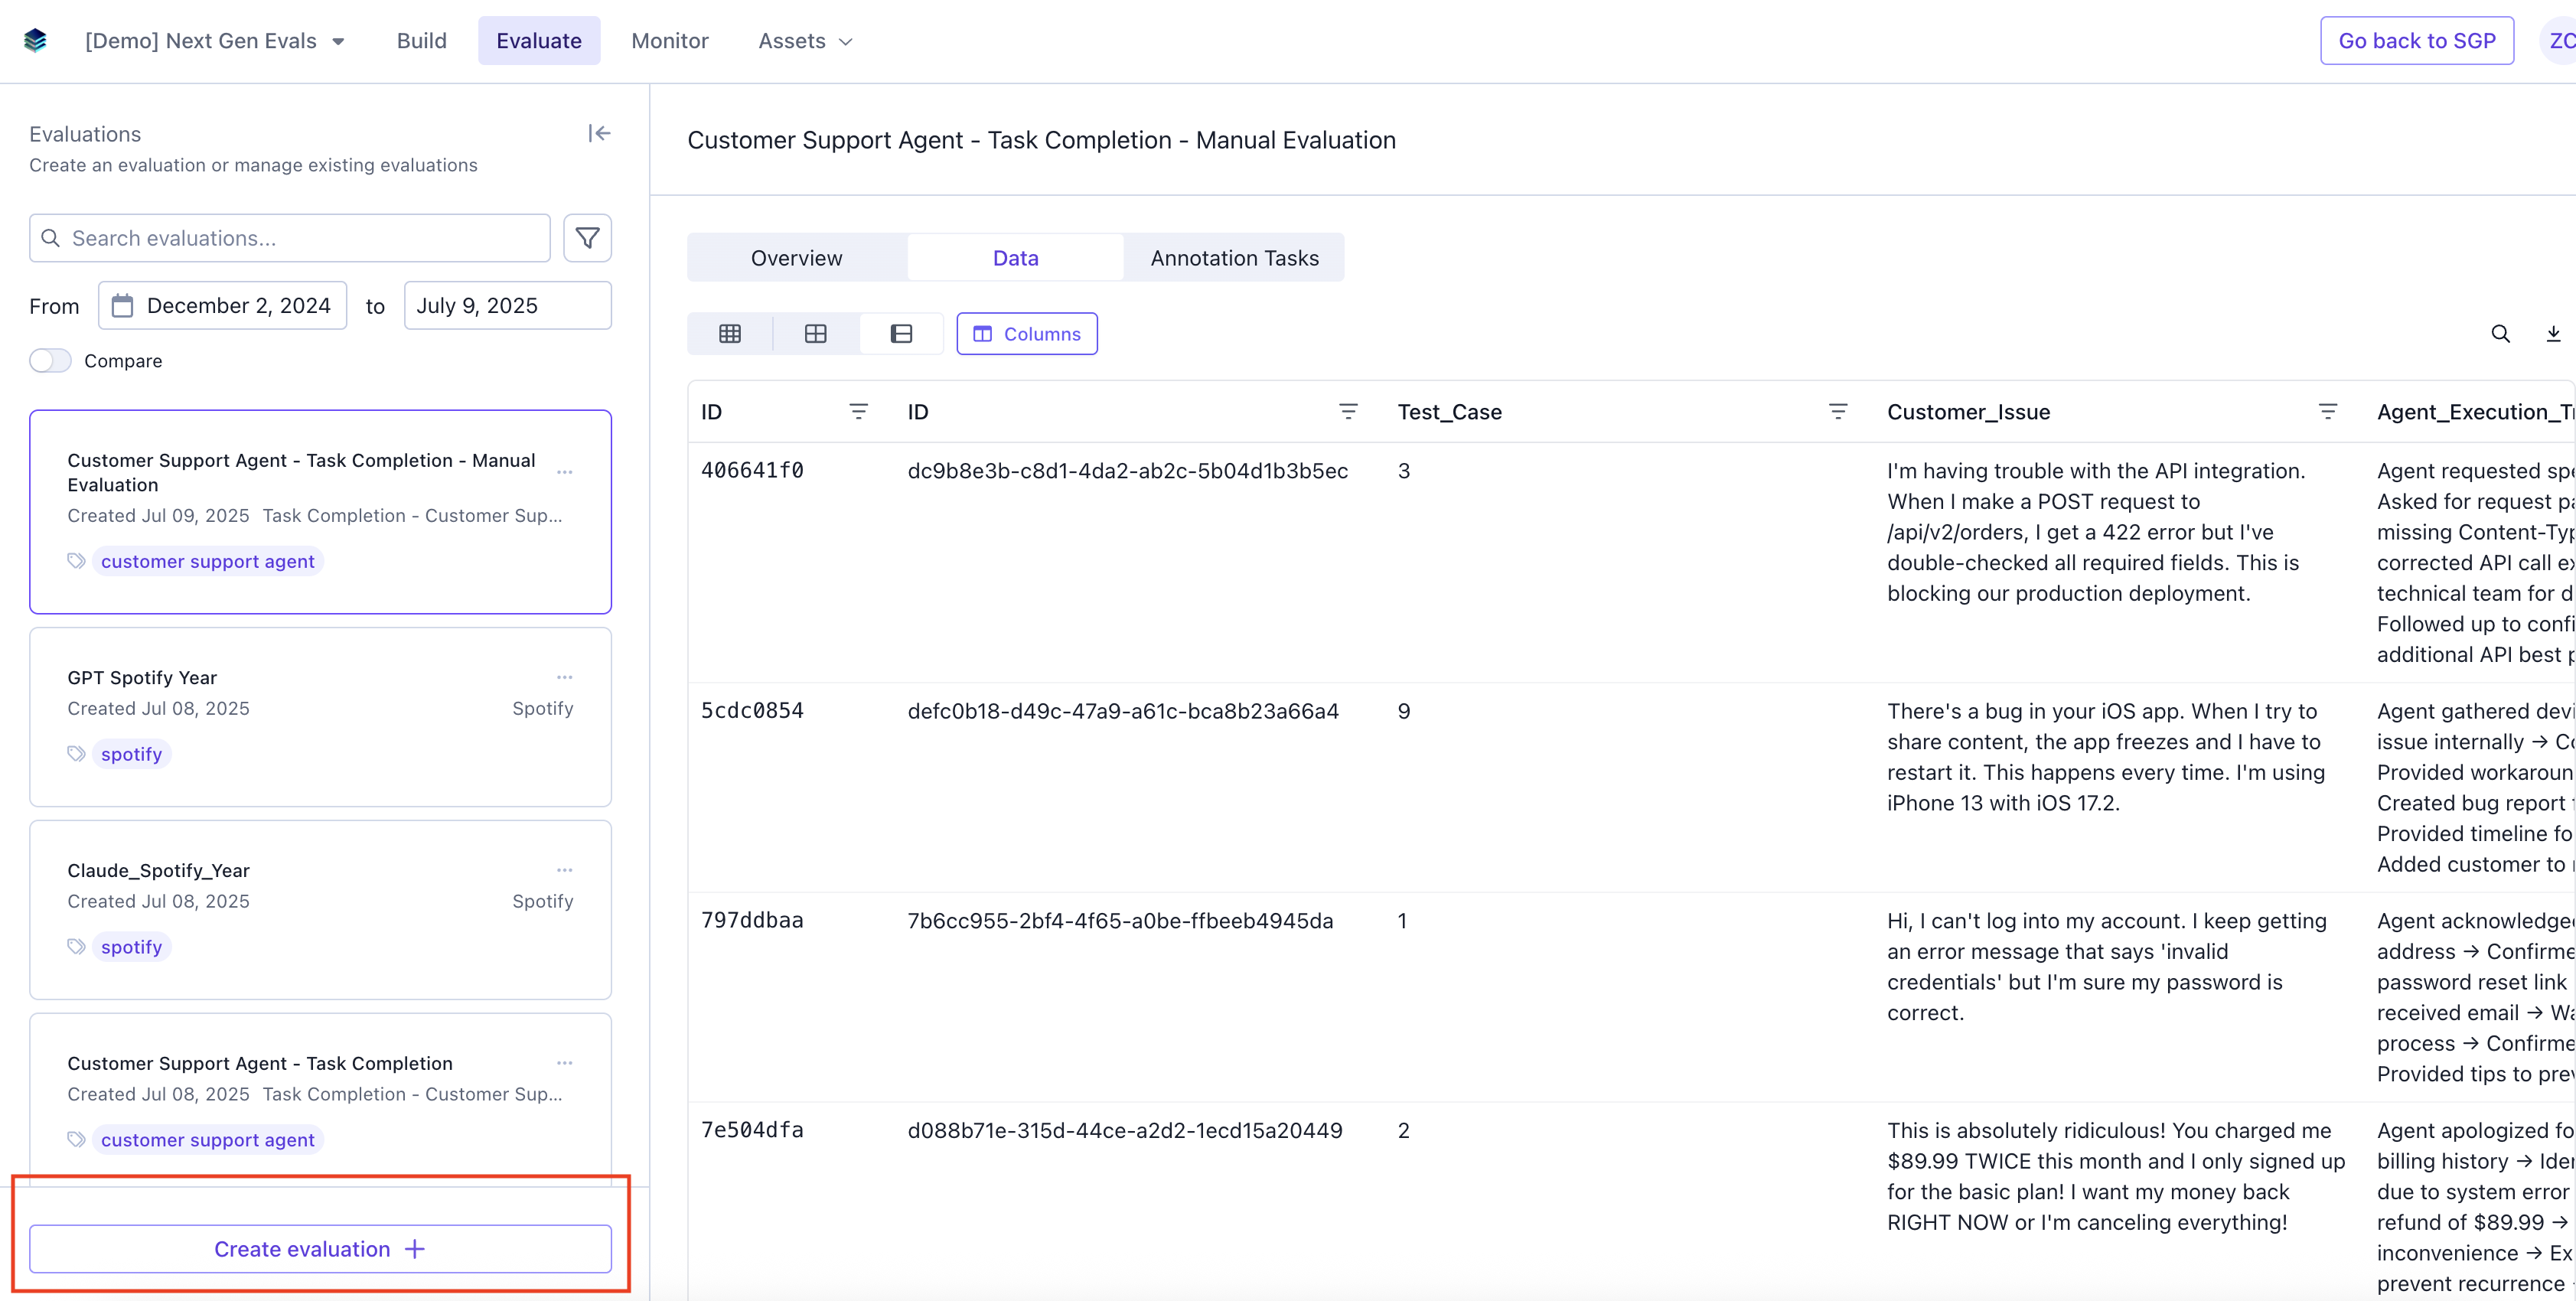Click the stacked-layers app logo
This screenshot has height=1301, width=2576.
(35, 41)
